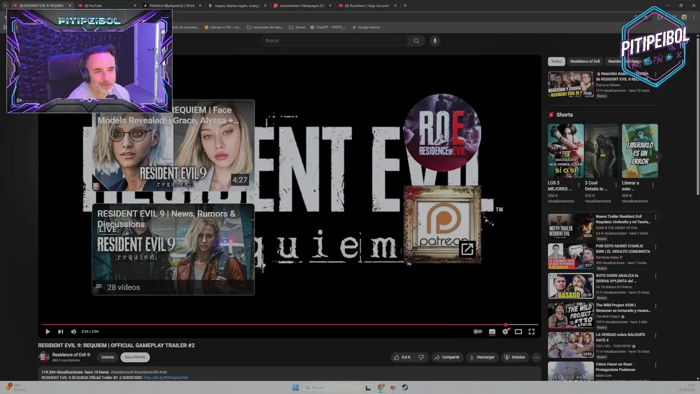Click the Unirme join button

[x=108, y=357]
